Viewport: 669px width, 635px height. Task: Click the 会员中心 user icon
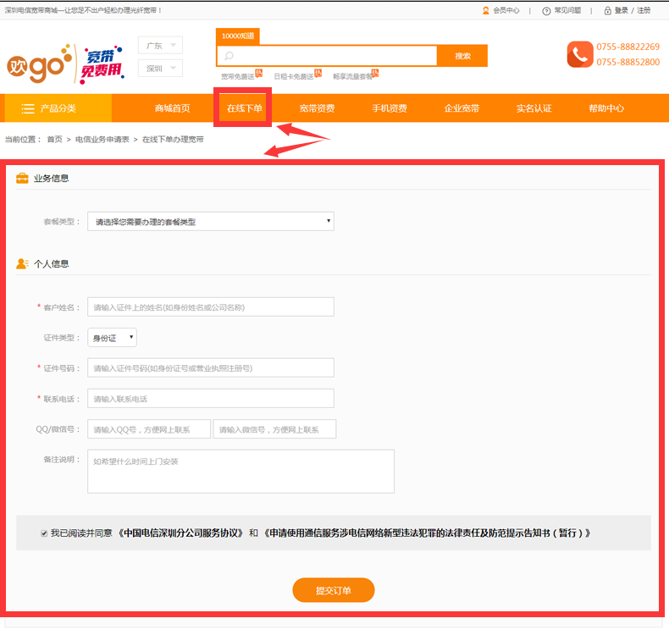(x=485, y=10)
